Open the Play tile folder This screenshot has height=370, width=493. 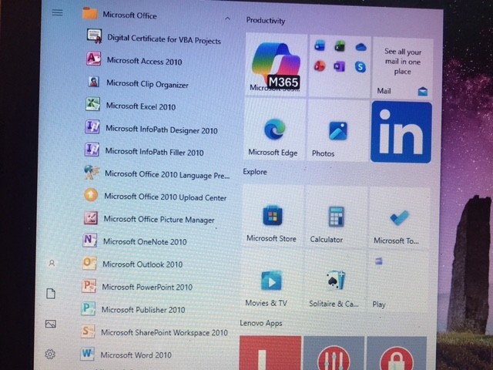point(397,283)
